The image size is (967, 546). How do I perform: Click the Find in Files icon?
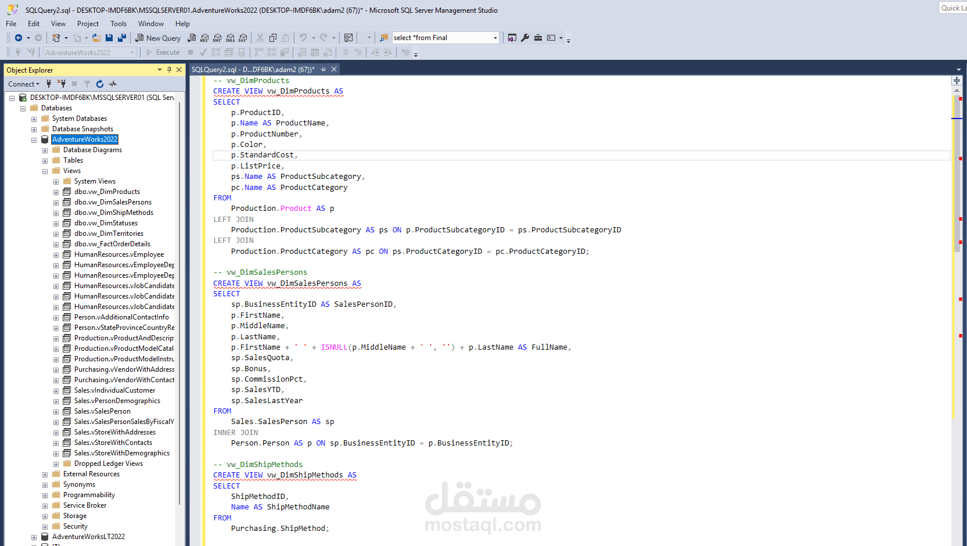click(x=384, y=38)
